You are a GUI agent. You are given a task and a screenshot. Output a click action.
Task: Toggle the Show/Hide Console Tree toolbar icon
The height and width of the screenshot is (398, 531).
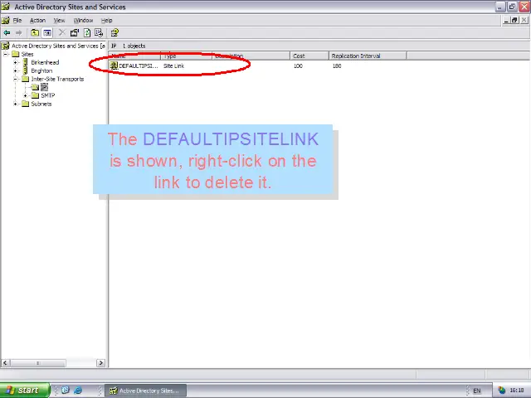pos(47,33)
